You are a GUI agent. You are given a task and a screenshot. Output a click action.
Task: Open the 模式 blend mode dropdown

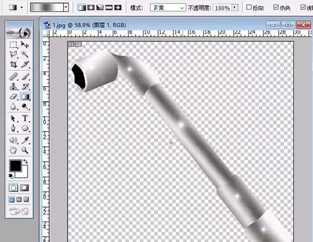point(168,8)
